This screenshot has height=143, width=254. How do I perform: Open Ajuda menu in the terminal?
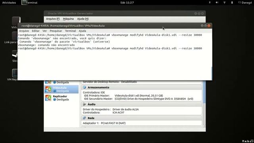[82, 31]
